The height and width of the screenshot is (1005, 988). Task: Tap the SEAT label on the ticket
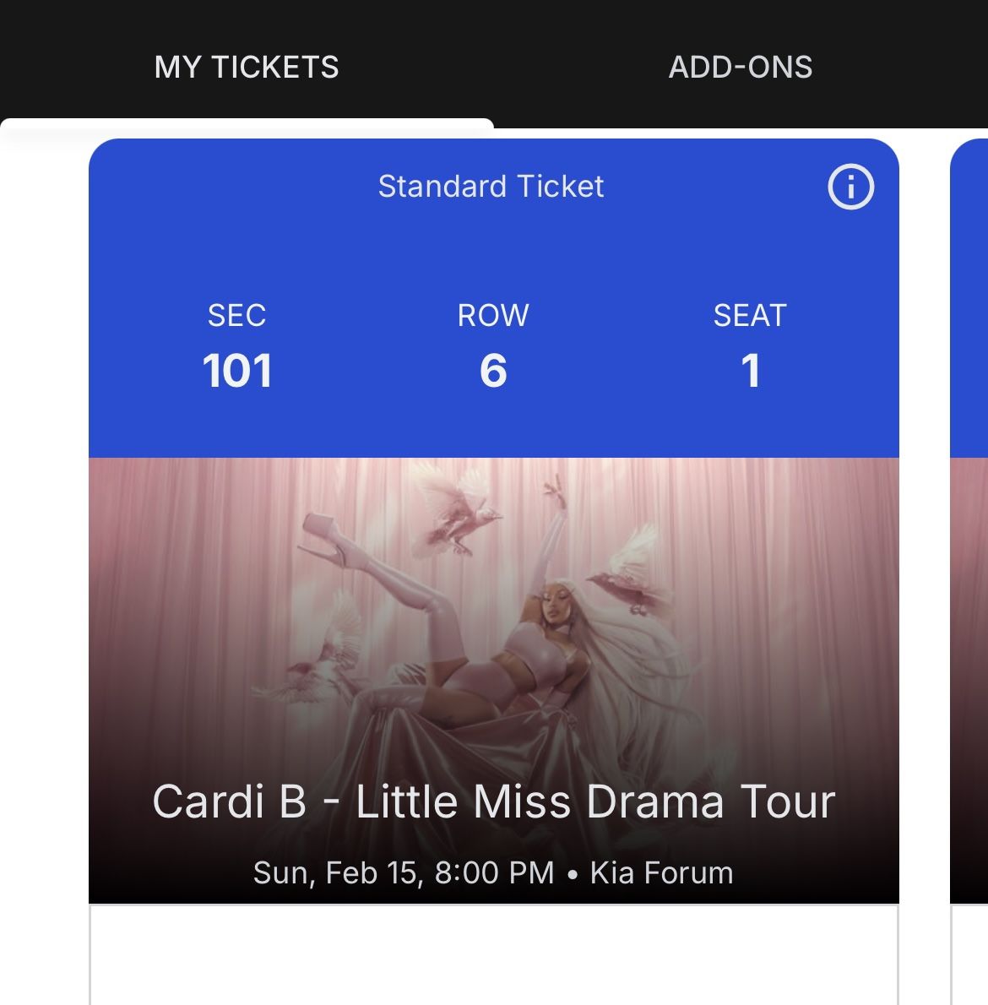[750, 316]
